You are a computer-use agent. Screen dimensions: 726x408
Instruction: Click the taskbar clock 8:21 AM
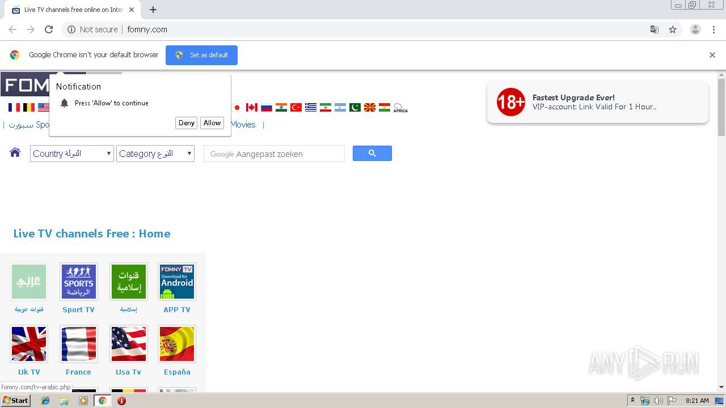tap(697, 401)
